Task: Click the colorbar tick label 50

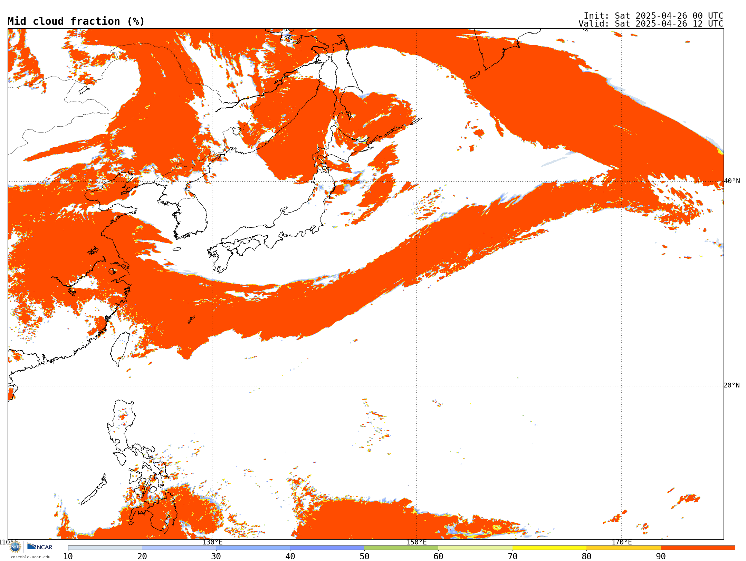Action: (364, 556)
